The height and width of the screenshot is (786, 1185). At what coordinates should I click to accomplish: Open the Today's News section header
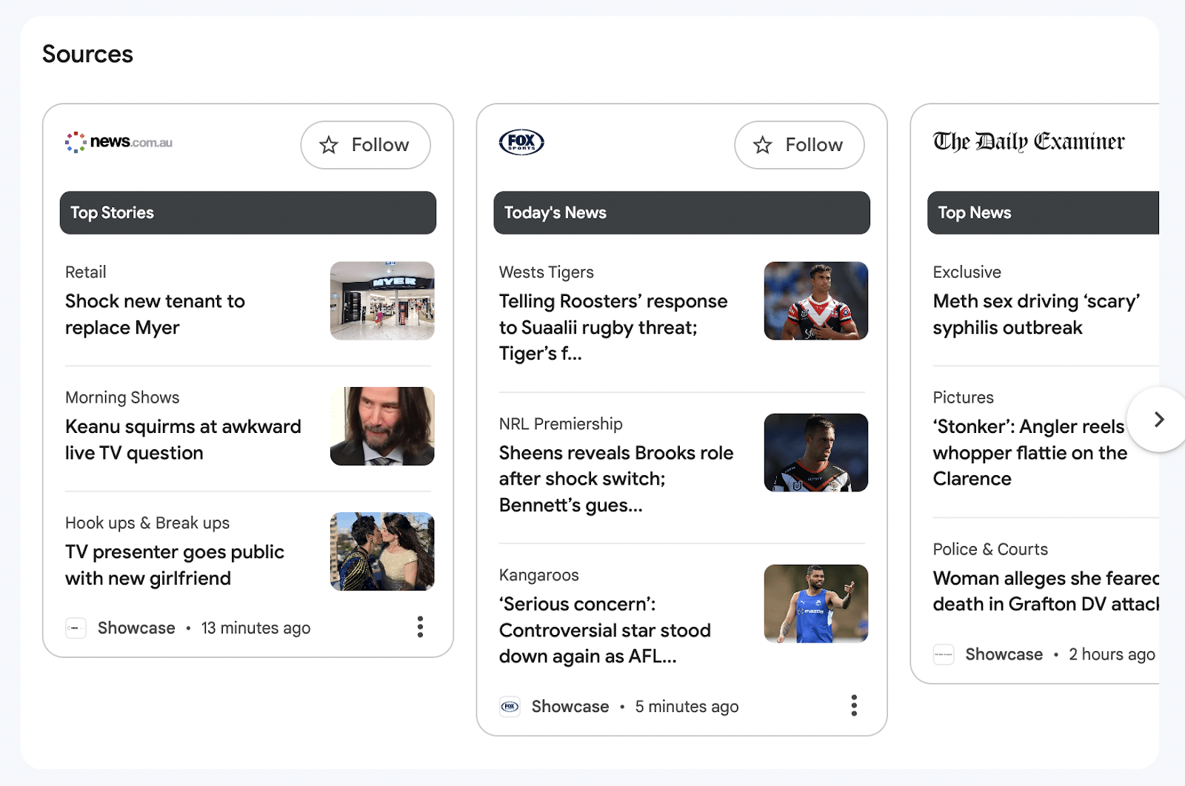pos(681,213)
